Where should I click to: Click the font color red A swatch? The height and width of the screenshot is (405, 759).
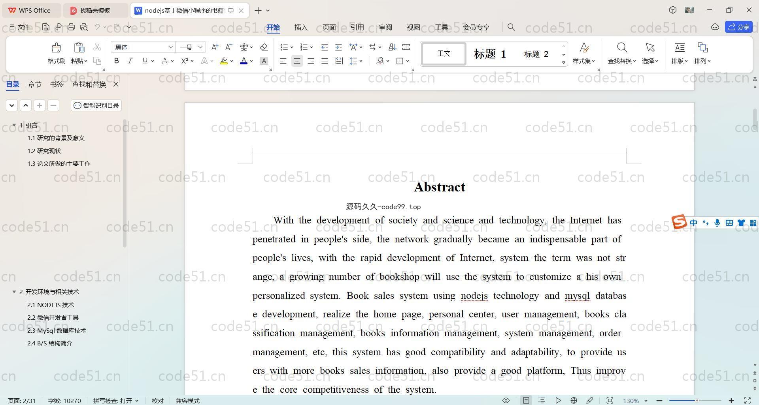[x=244, y=61]
